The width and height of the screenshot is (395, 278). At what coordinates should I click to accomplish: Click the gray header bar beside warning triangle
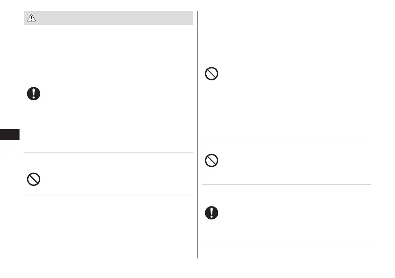click(115, 18)
